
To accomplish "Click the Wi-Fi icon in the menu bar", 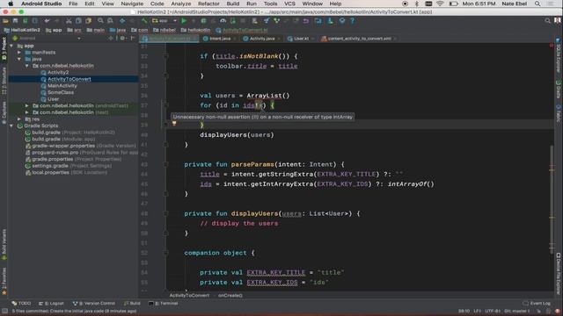I will click(440, 4).
